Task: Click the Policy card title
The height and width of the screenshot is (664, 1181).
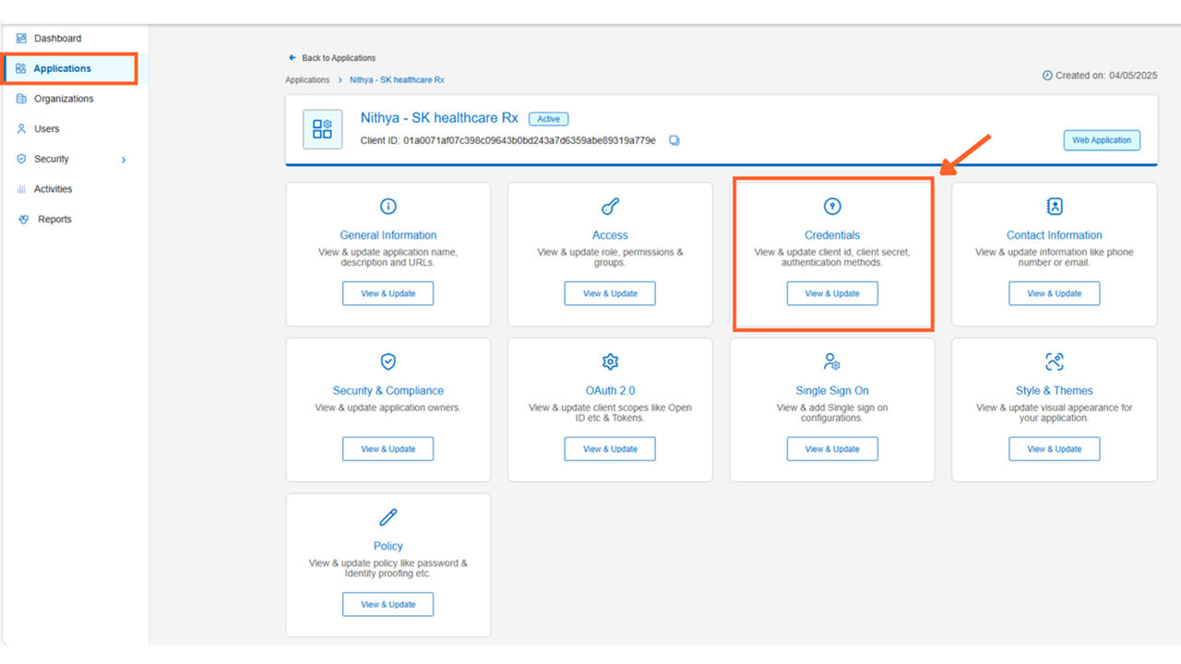Action: click(x=388, y=546)
